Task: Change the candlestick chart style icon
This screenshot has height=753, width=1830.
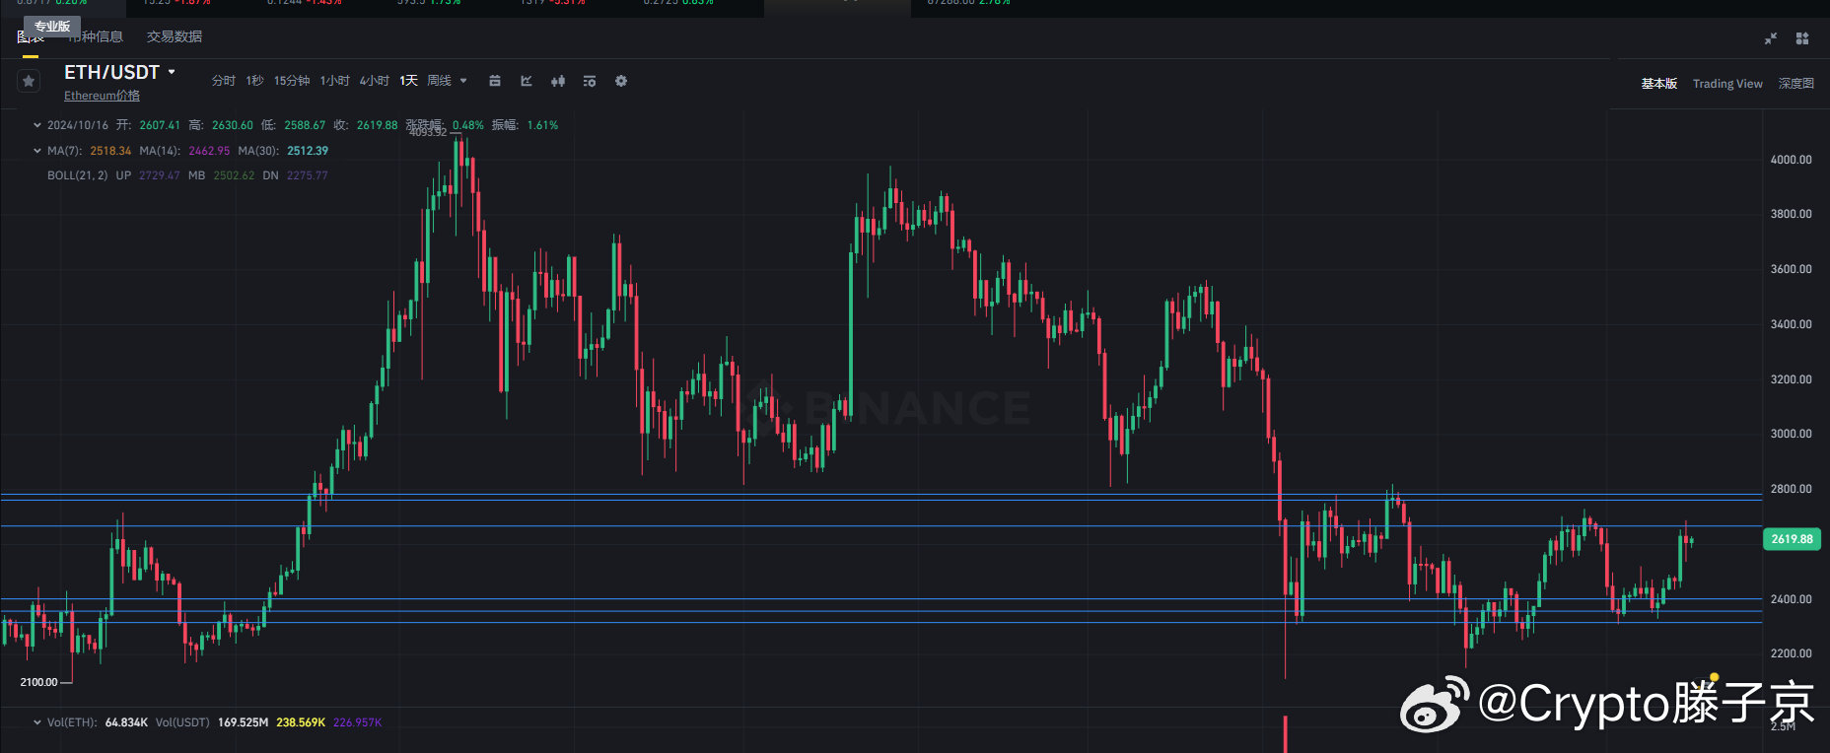Action: coord(558,81)
